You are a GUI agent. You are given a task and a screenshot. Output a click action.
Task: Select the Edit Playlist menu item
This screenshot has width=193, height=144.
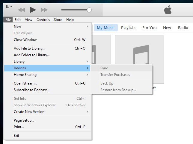pyautogui.click(x=48, y=33)
